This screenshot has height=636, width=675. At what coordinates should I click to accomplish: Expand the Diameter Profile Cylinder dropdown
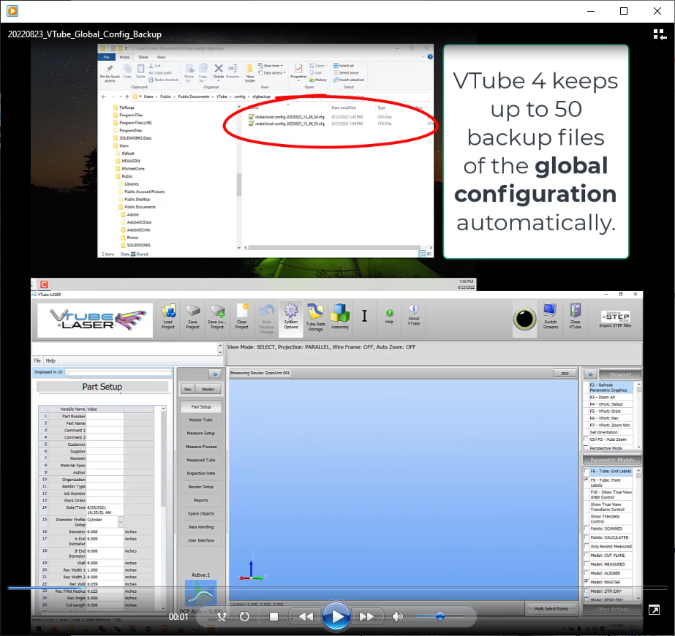click(x=120, y=522)
